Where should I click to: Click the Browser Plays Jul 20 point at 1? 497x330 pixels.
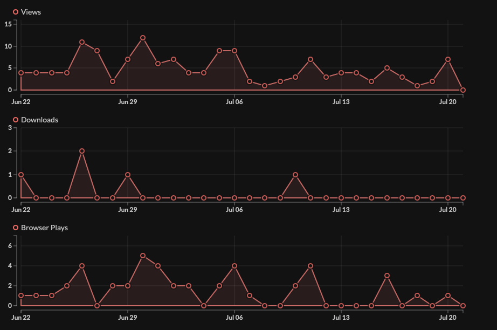[x=448, y=295]
